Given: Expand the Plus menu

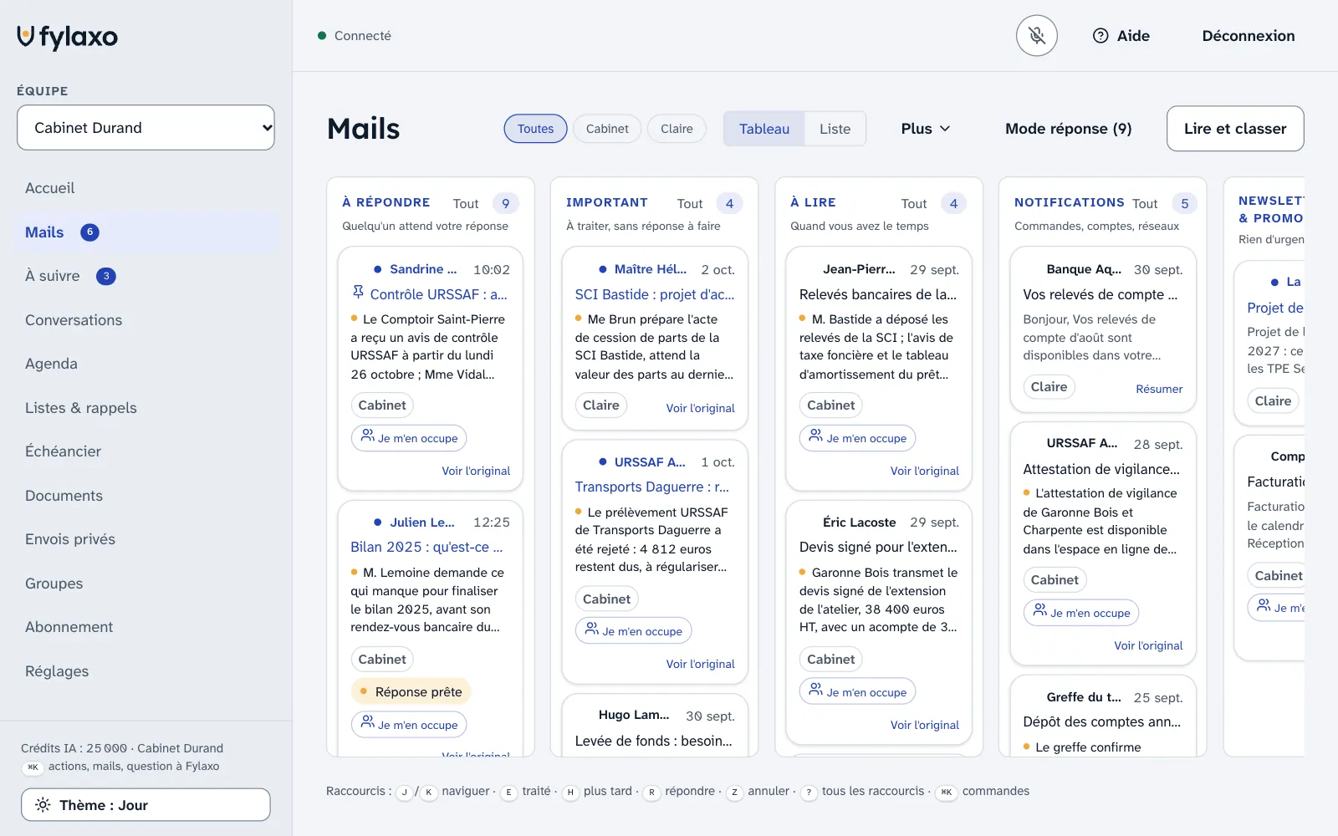Looking at the screenshot, I should tap(925, 129).
